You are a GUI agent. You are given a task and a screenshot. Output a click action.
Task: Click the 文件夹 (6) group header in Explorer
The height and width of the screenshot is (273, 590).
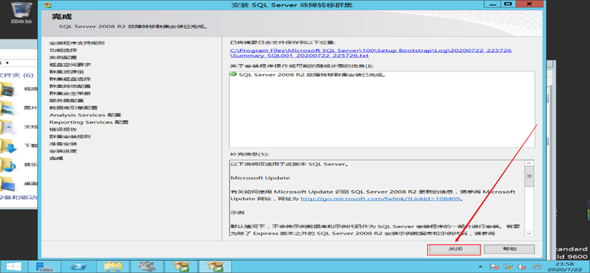pos(17,75)
